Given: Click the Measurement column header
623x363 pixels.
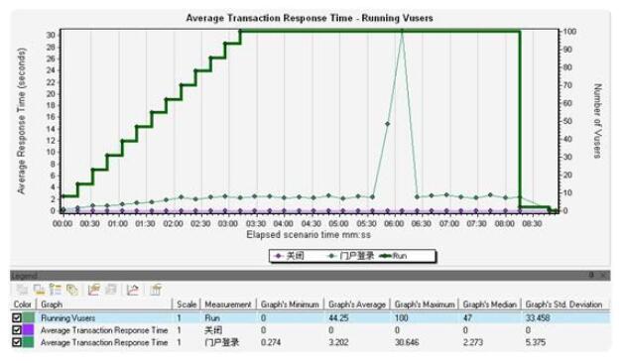Looking at the screenshot, I should (x=228, y=304).
